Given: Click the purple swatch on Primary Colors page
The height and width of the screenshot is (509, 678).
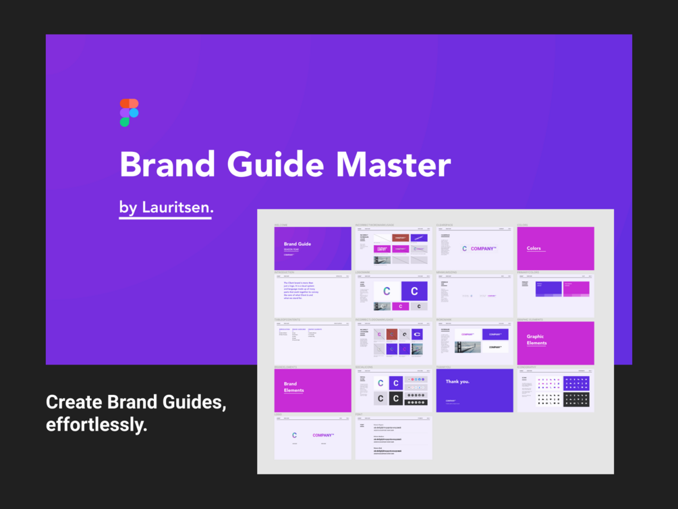Looking at the screenshot, I should 548,289.
